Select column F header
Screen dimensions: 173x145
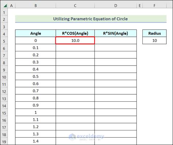[x=154, y=5]
